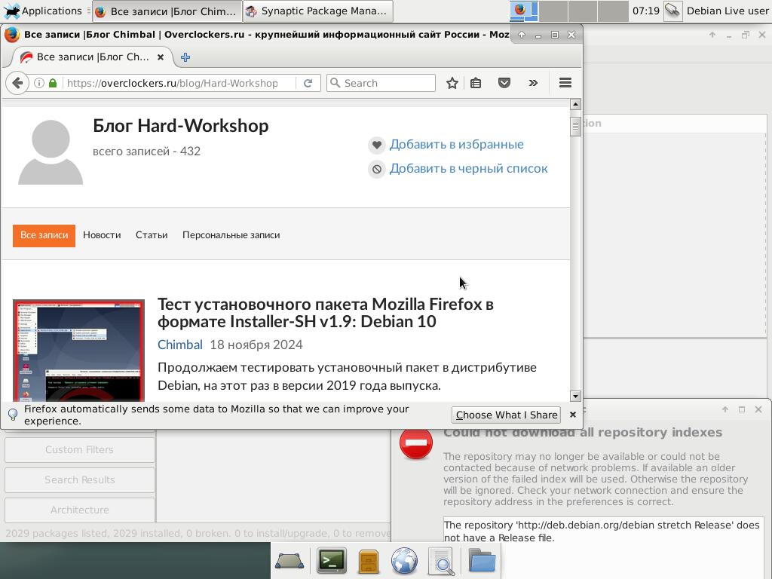Click the lightbulb icon in notification bar
The height and width of the screenshot is (579, 772).
(13, 415)
